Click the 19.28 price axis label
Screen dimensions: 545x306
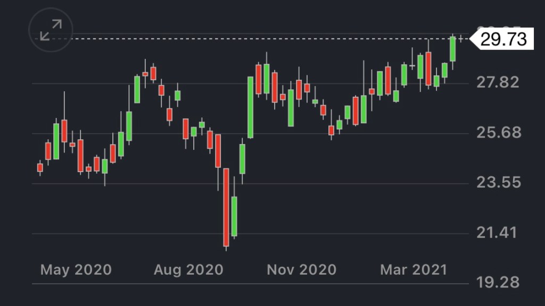point(499,282)
